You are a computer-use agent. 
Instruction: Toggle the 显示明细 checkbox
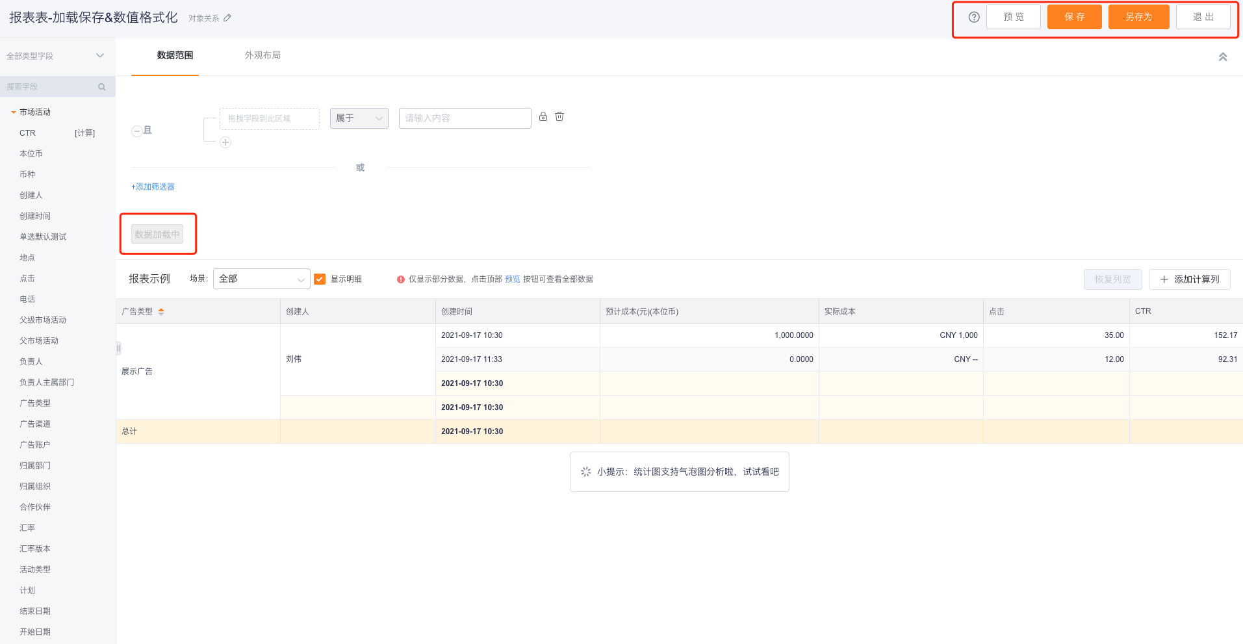click(x=320, y=279)
